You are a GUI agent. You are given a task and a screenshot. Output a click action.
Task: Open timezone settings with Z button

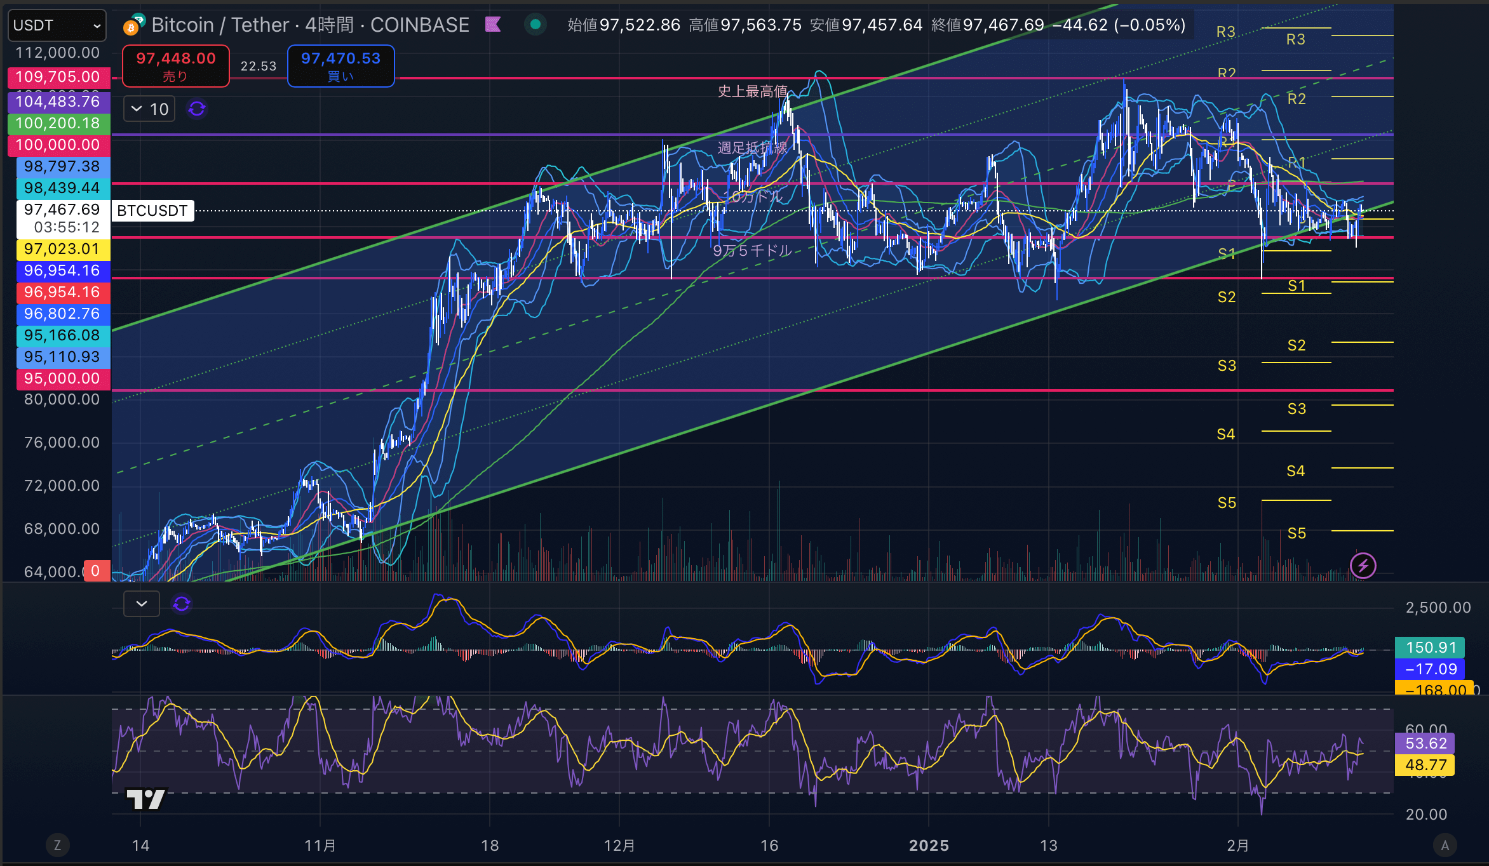coord(57,845)
